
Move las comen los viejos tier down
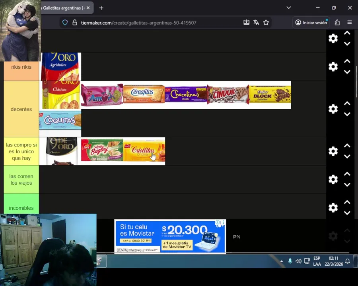(347, 185)
